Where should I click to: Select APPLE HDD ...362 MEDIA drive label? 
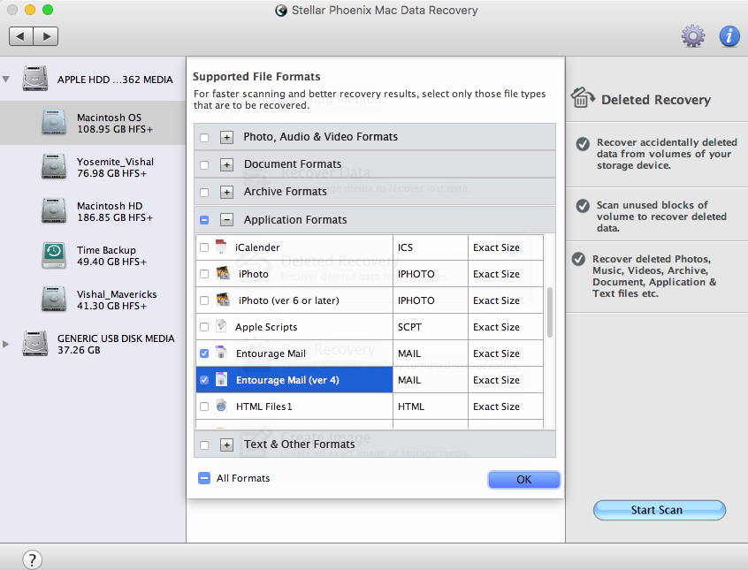(x=115, y=80)
